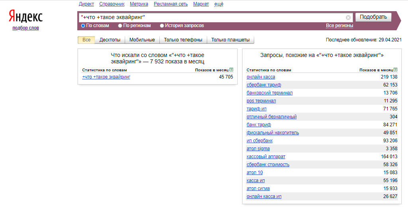
Task: Click the 'Подобрать' button
Action: tap(373, 17)
